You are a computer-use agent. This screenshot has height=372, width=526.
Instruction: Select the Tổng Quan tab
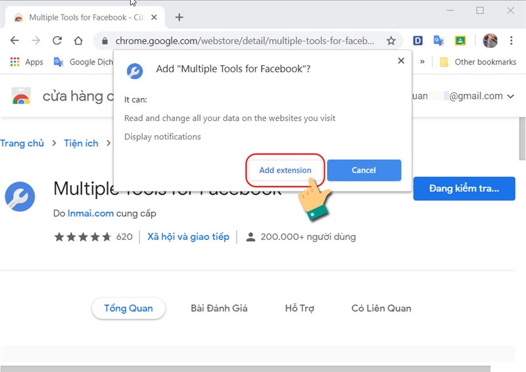point(128,308)
